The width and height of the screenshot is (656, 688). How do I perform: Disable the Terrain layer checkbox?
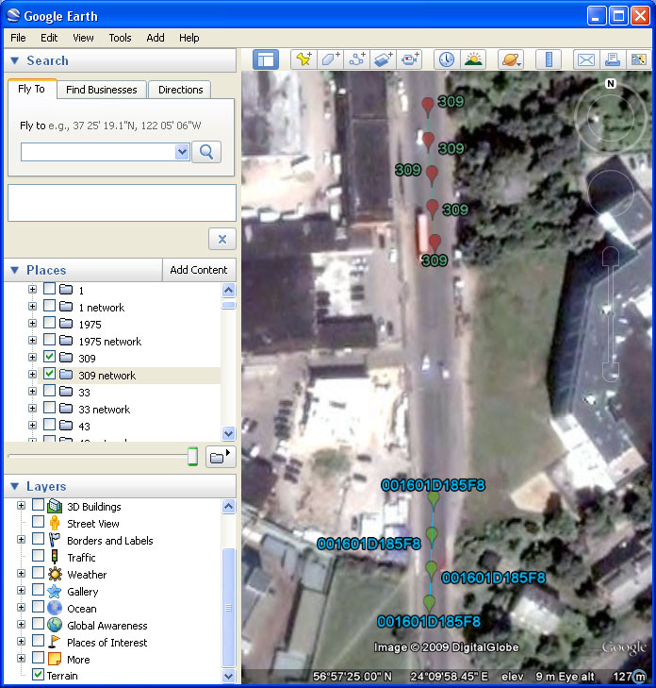38,675
